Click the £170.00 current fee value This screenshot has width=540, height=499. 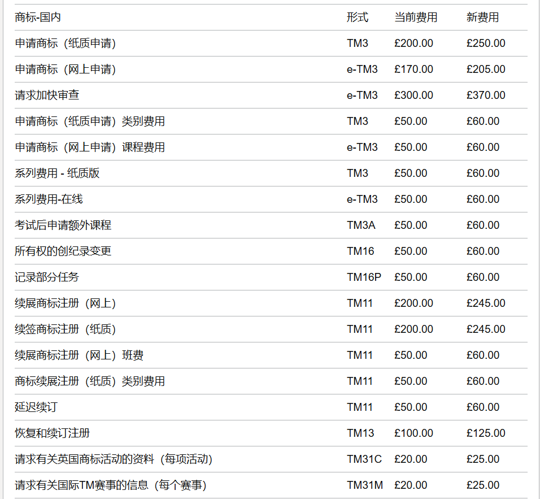click(x=413, y=70)
